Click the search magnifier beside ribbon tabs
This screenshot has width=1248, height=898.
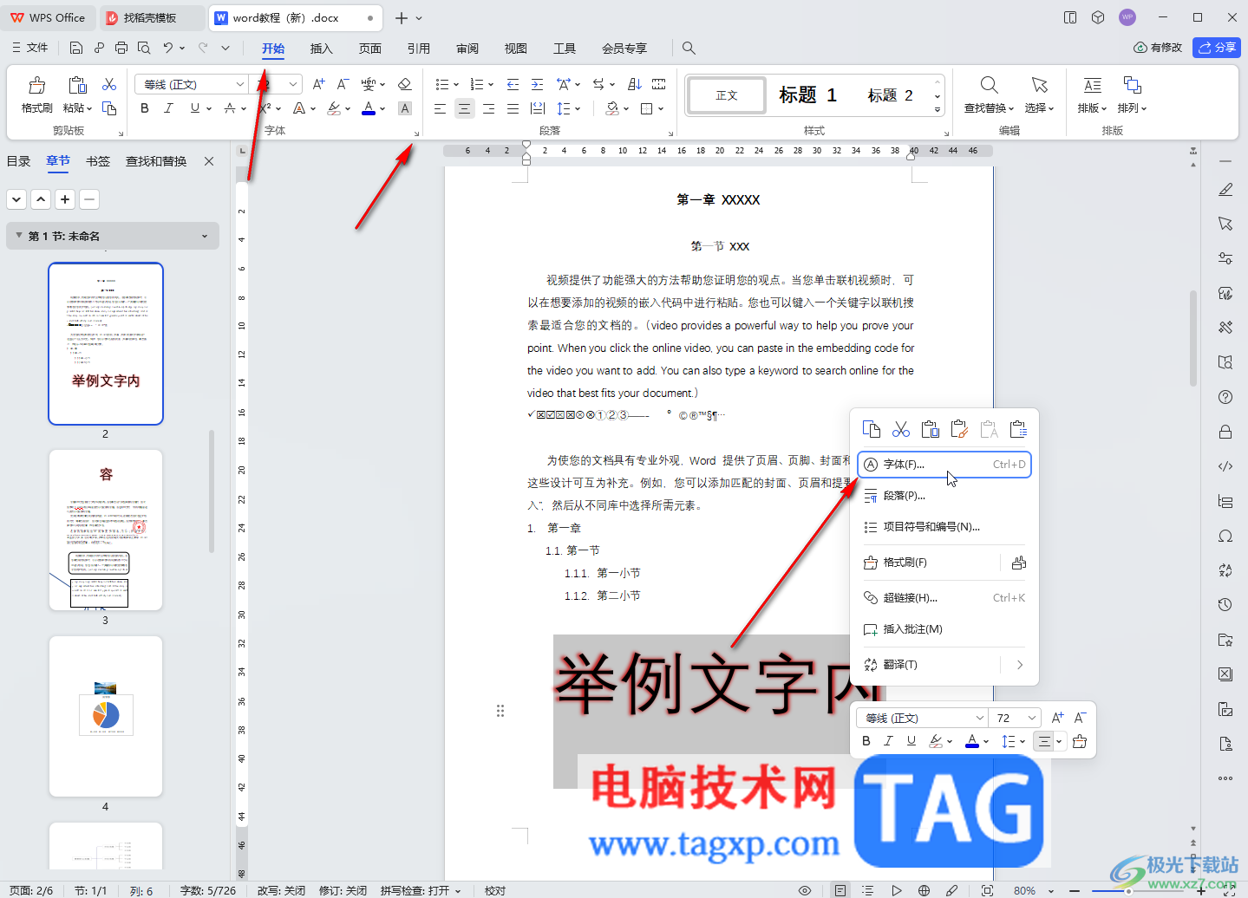click(689, 48)
